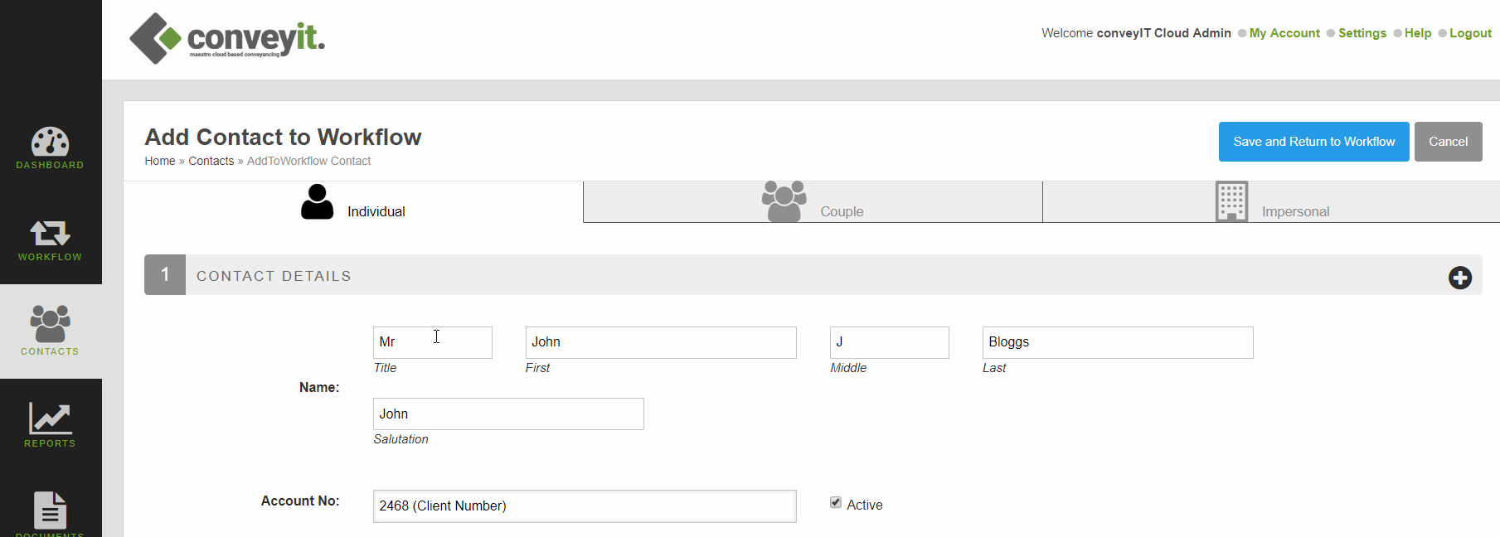
Task: Focus the Account No input field
Action: coord(584,506)
